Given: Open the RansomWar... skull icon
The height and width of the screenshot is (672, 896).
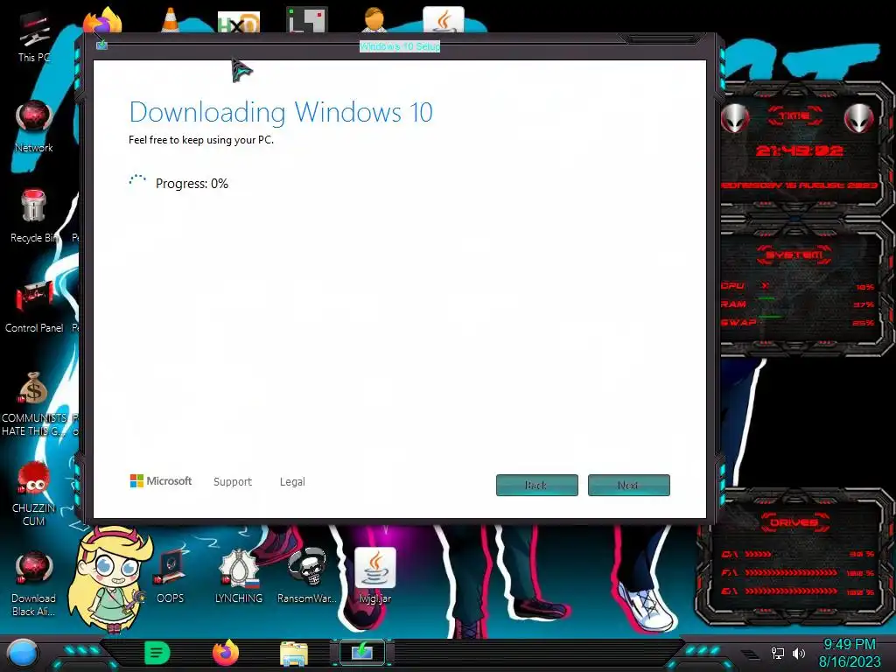Looking at the screenshot, I should tap(307, 577).
